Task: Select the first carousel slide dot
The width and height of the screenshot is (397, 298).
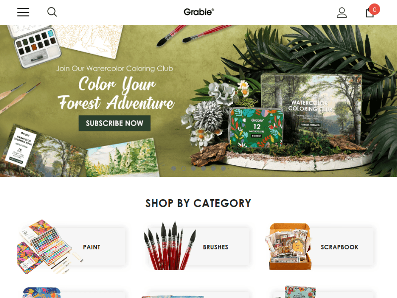Action: tap(174, 168)
